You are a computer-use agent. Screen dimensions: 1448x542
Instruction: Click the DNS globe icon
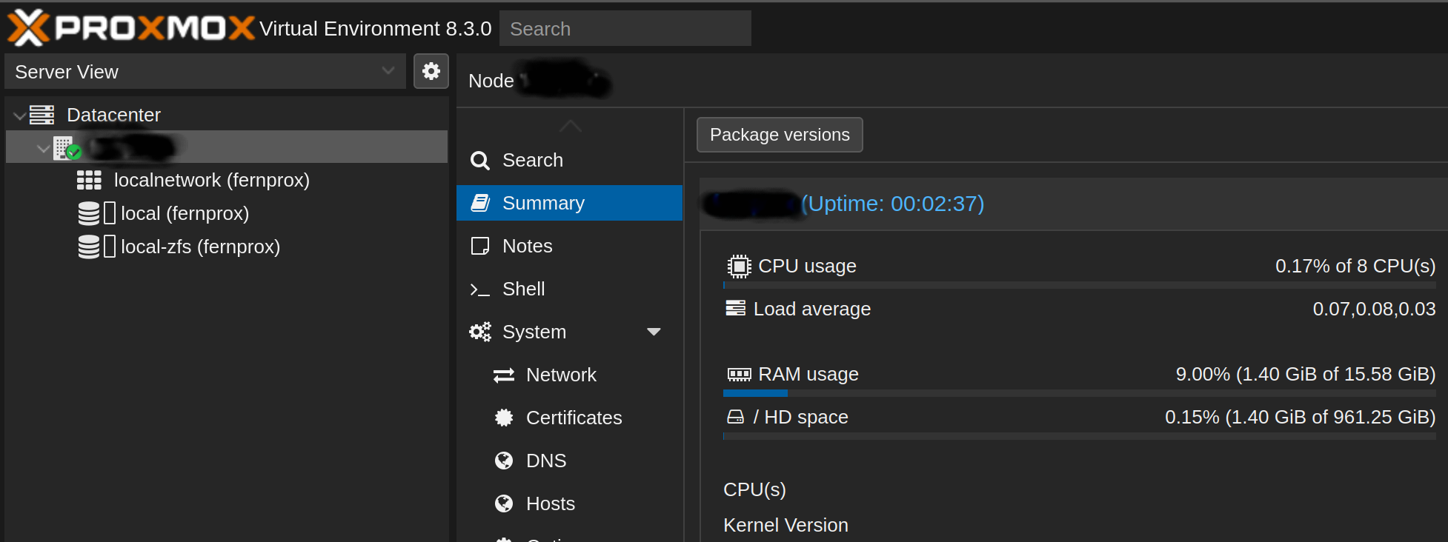[x=504, y=461]
